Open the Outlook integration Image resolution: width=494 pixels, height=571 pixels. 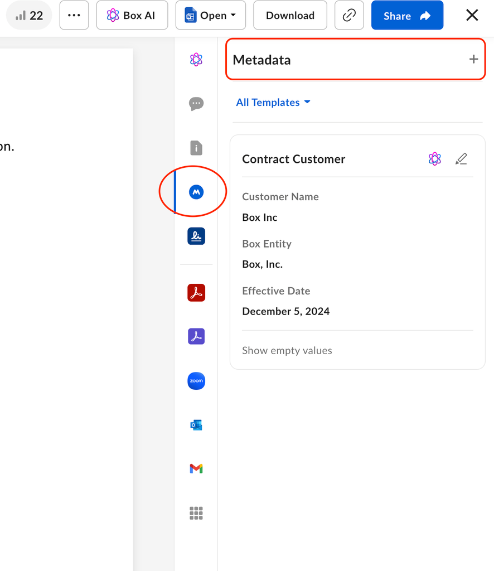click(196, 425)
